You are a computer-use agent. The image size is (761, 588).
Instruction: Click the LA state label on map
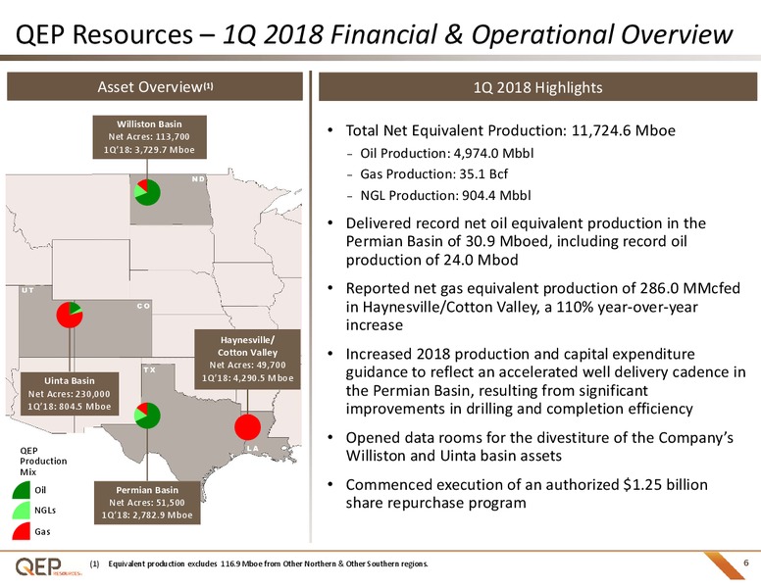click(x=253, y=448)
